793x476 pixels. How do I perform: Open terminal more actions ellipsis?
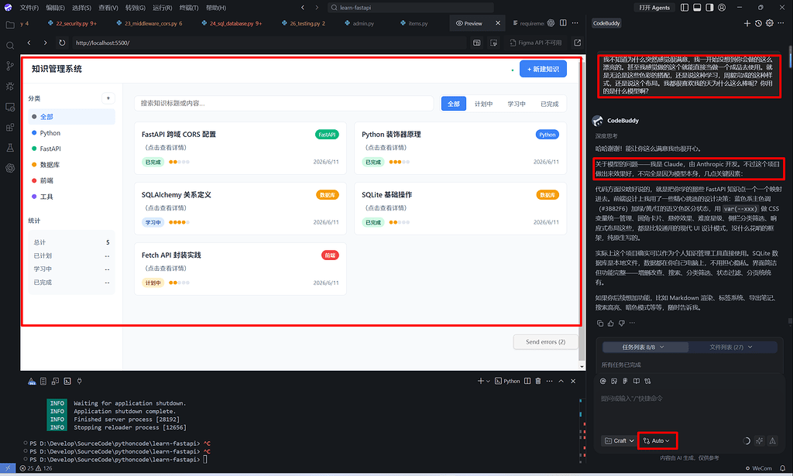pos(549,381)
